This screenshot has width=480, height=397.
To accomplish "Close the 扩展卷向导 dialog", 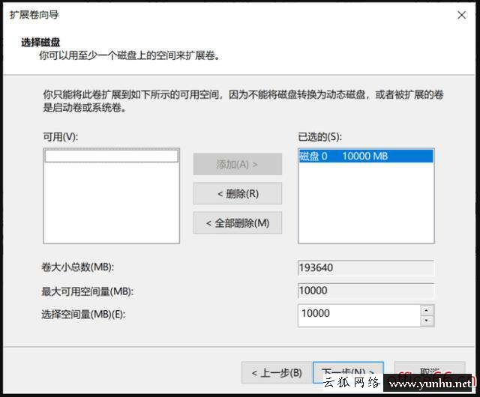I will 462,15.
